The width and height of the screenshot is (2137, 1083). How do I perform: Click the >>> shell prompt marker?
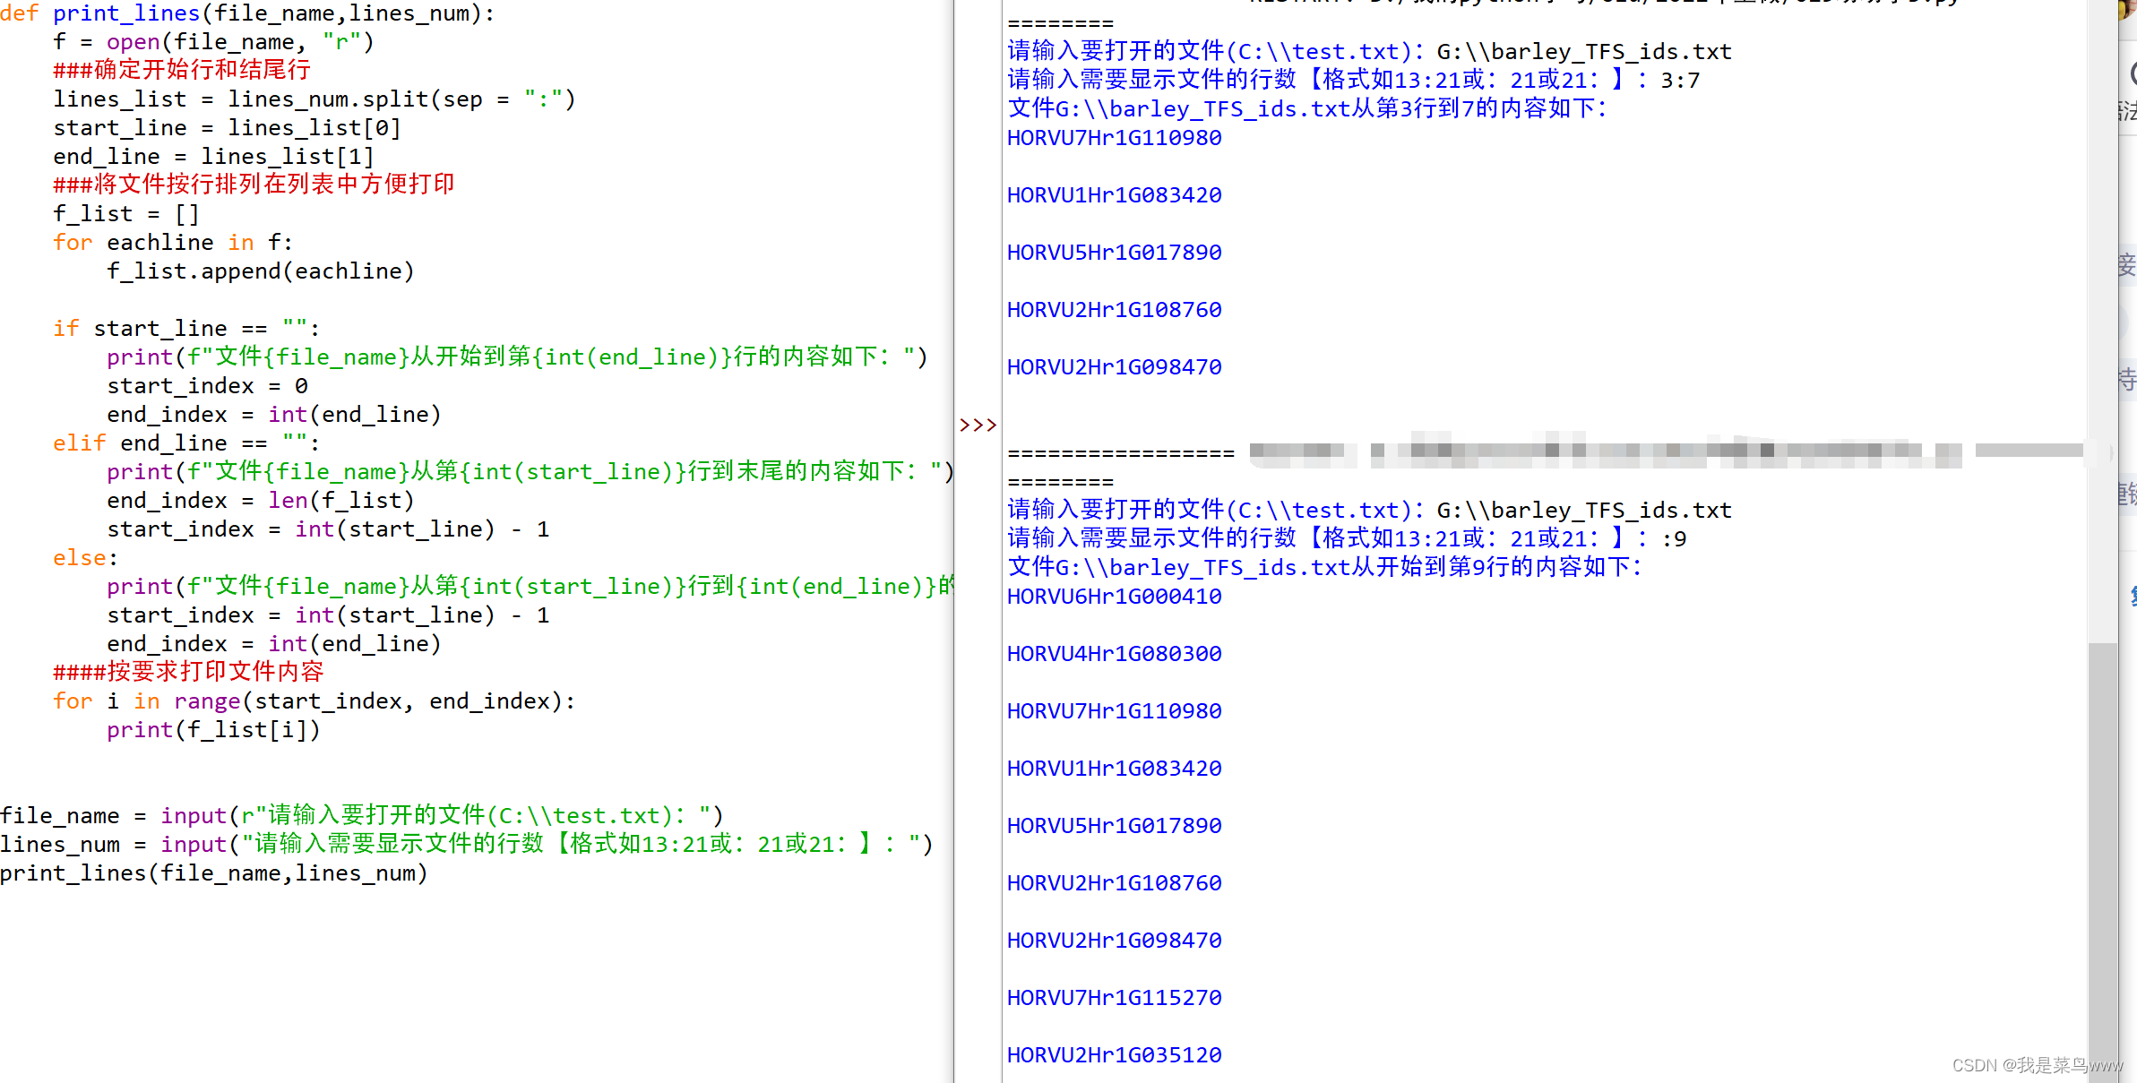[x=978, y=425]
